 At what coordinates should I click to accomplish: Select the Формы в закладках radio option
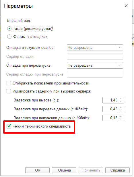pyautogui.click(x=9, y=37)
